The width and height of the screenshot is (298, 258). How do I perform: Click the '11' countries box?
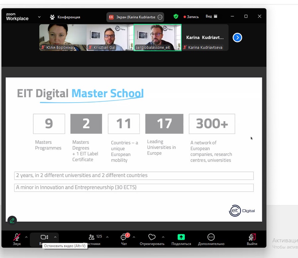tap(124, 124)
